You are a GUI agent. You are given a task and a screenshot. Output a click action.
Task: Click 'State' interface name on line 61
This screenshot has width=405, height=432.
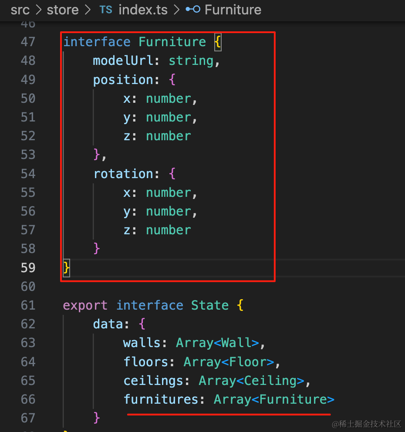pyautogui.click(x=210, y=305)
